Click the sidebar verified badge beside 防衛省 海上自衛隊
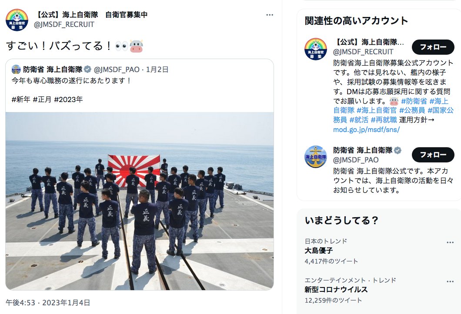 (398, 150)
